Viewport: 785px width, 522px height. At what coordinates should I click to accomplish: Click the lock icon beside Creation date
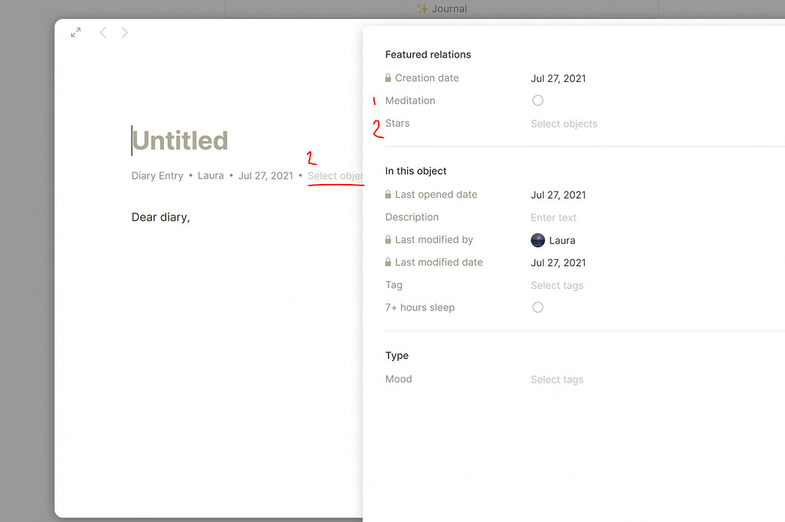coord(389,77)
